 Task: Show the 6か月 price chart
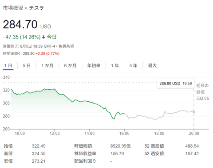[70, 65]
